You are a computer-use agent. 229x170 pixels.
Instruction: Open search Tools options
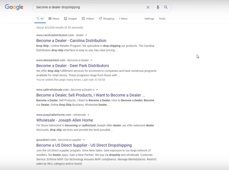(162, 19)
